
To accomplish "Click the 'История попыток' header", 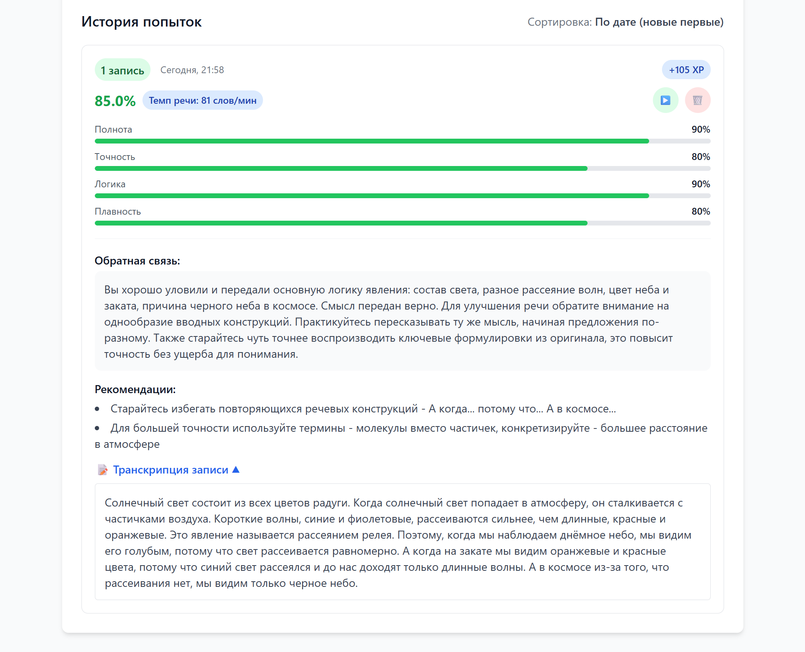I will pyautogui.click(x=141, y=22).
